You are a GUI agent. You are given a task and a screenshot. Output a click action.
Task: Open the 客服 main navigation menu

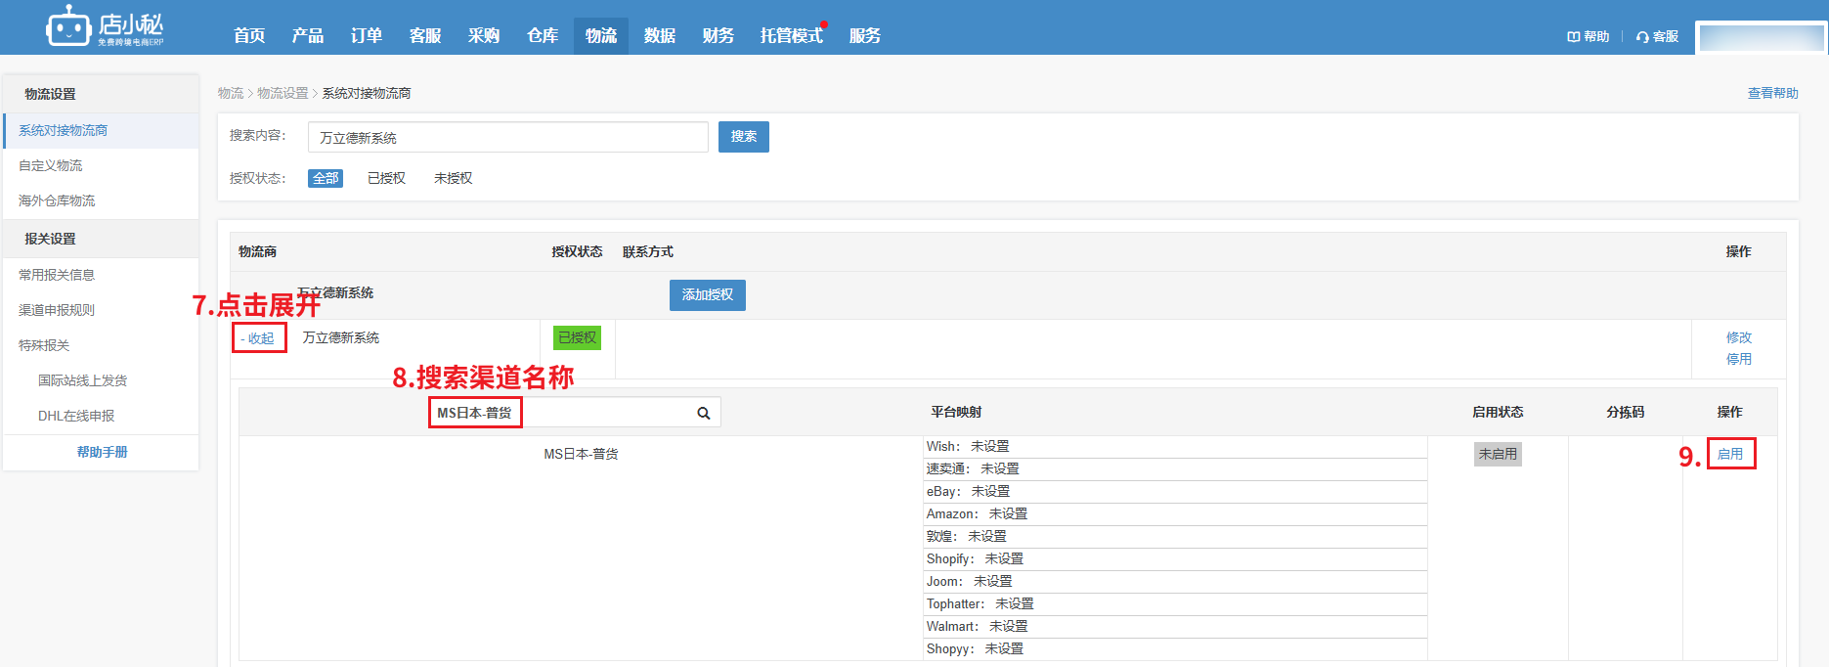pyautogui.click(x=425, y=35)
